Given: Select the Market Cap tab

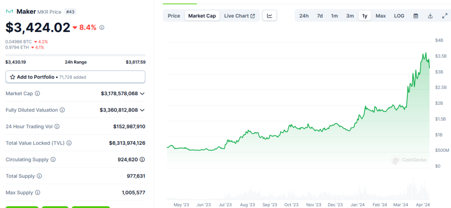Looking at the screenshot, I should (202, 16).
